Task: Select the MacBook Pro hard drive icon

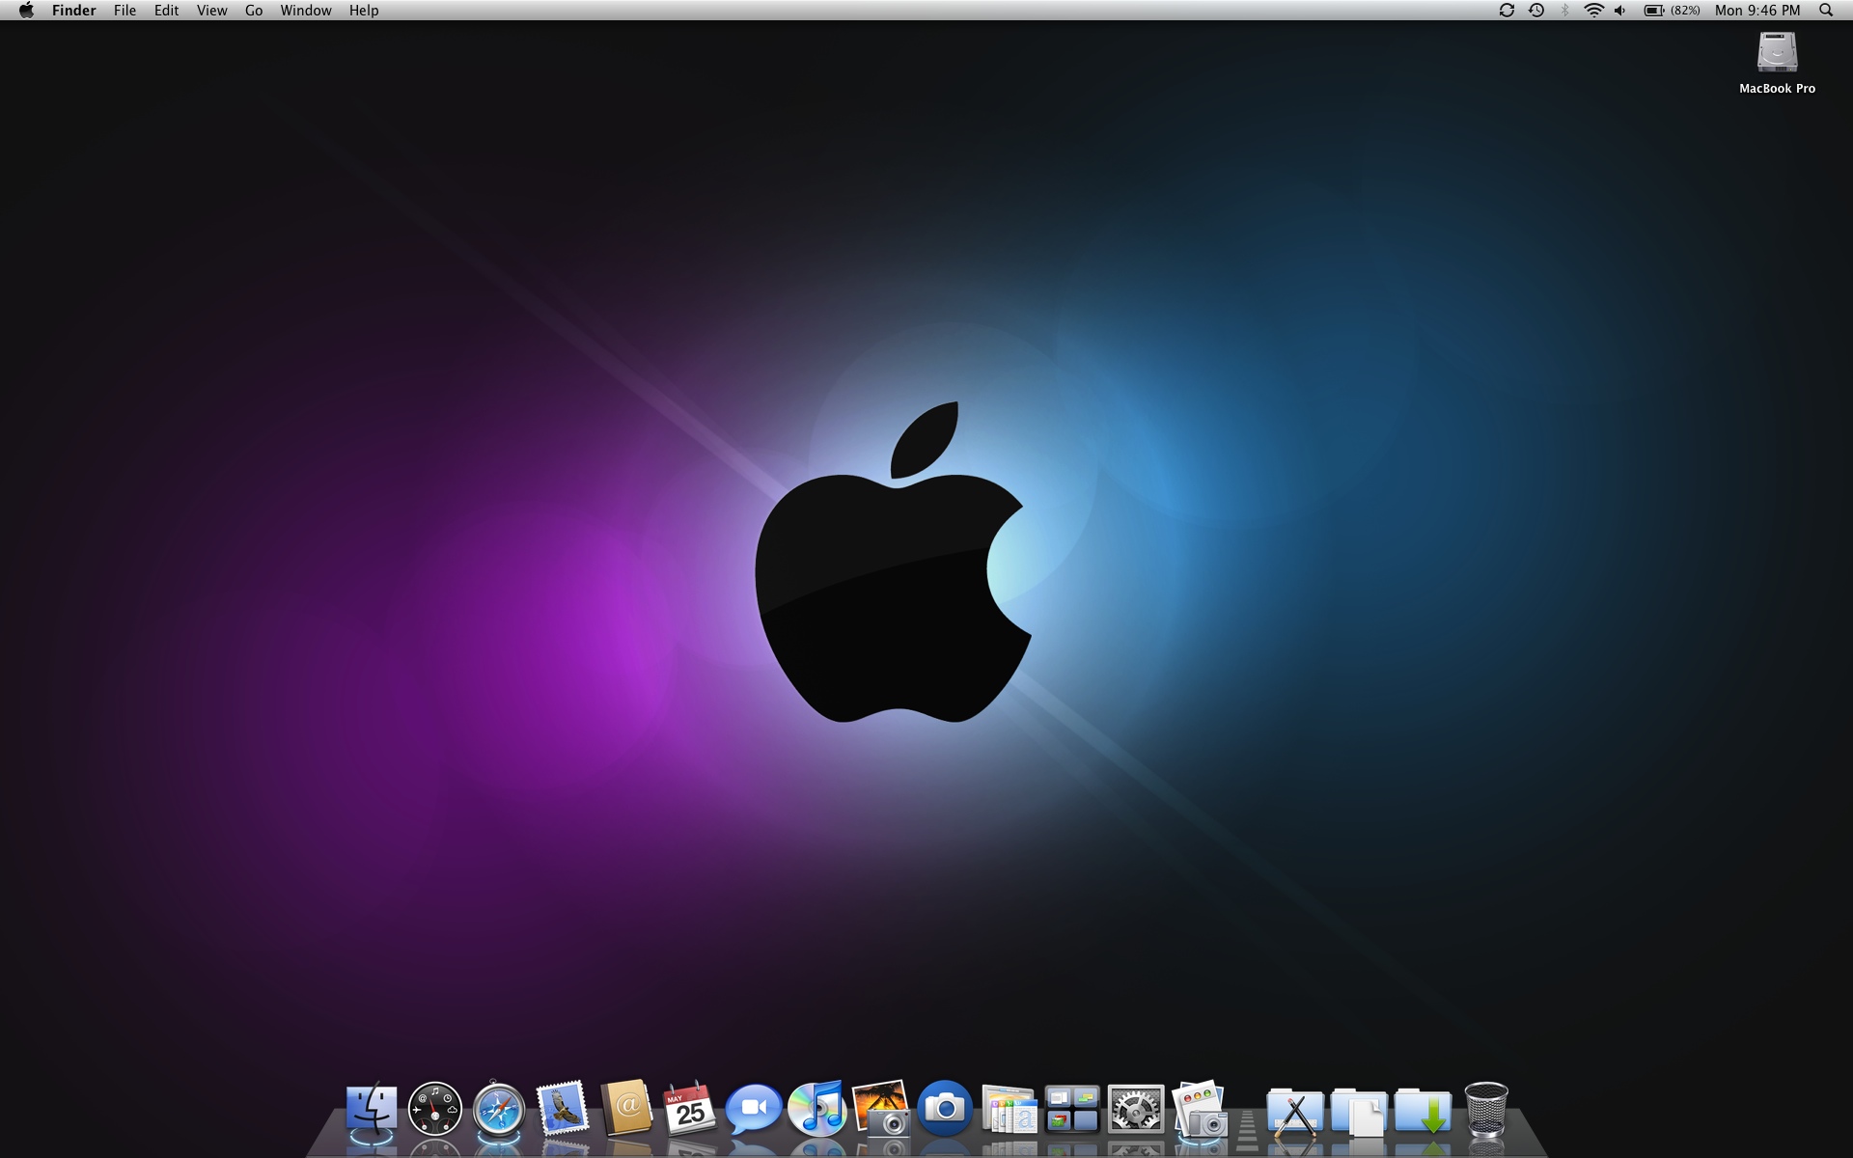Action: click(x=1777, y=52)
